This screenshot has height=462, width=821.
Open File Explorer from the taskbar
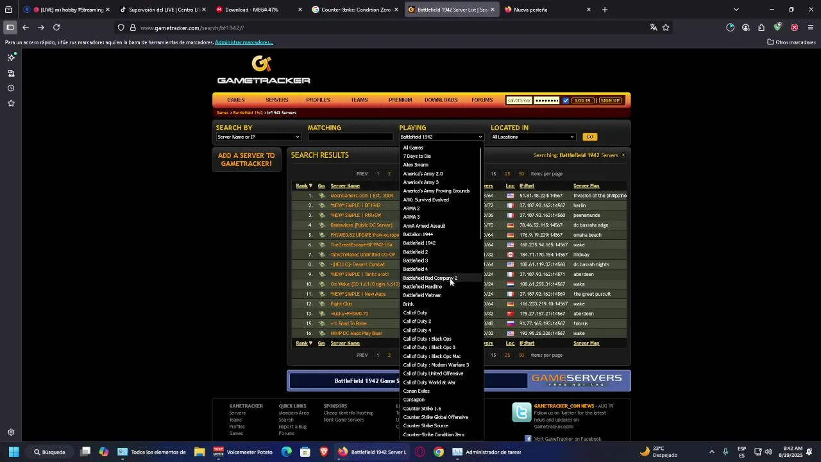click(199, 452)
